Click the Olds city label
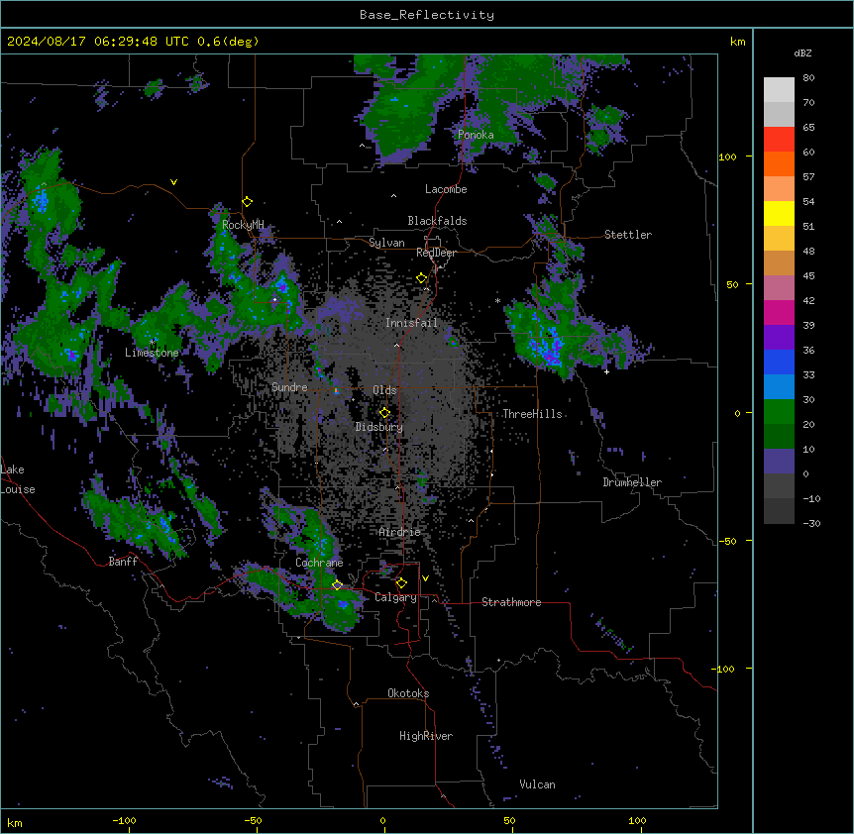 click(384, 390)
